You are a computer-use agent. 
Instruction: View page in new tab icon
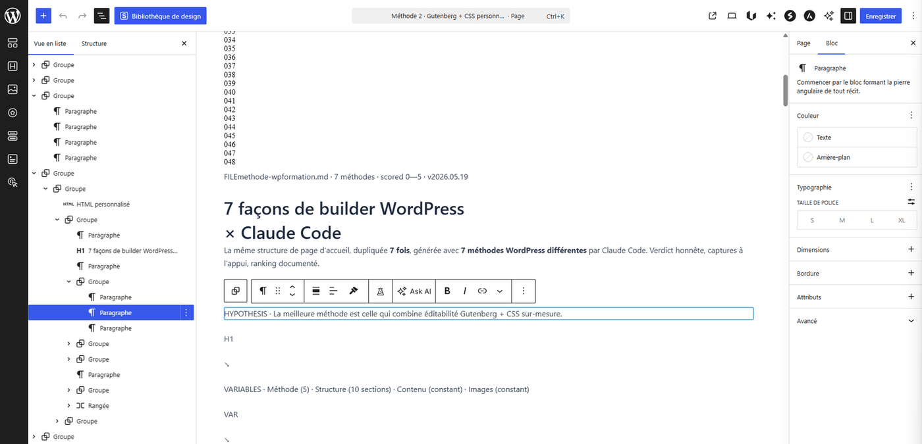click(713, 16)
